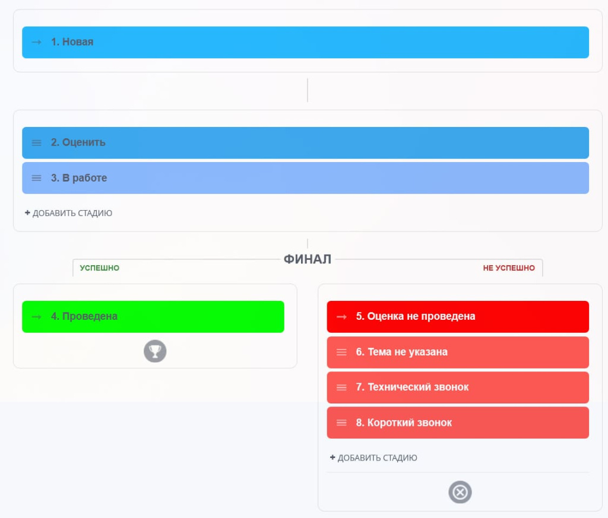Select the green 4. Проведена stage
The width and height of the screenshot is (608, 518).
click(153, 317)
